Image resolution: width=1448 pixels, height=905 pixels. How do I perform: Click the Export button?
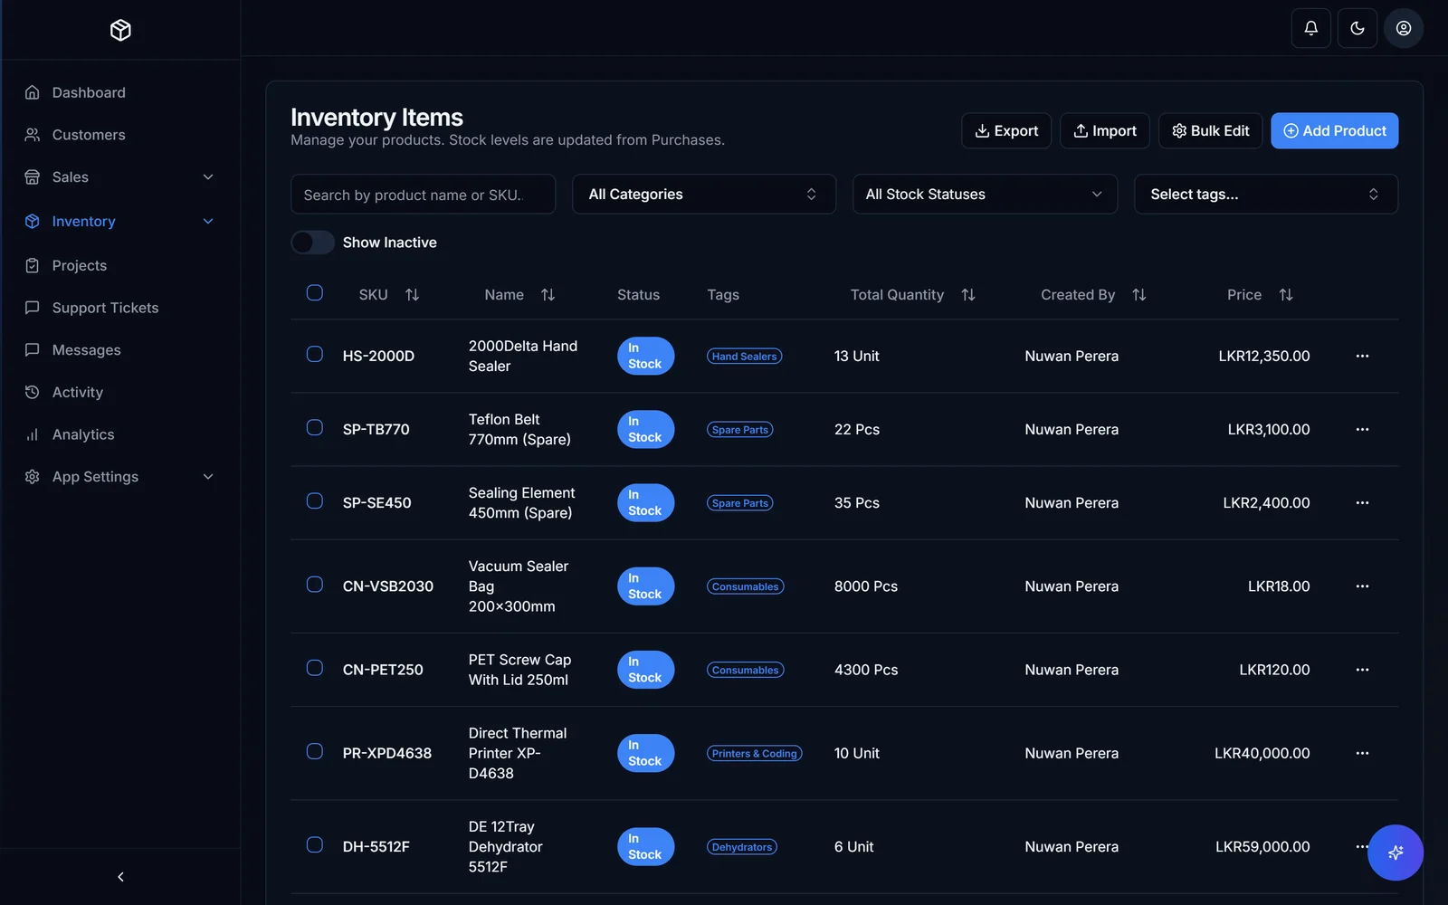pos(1005,130)
